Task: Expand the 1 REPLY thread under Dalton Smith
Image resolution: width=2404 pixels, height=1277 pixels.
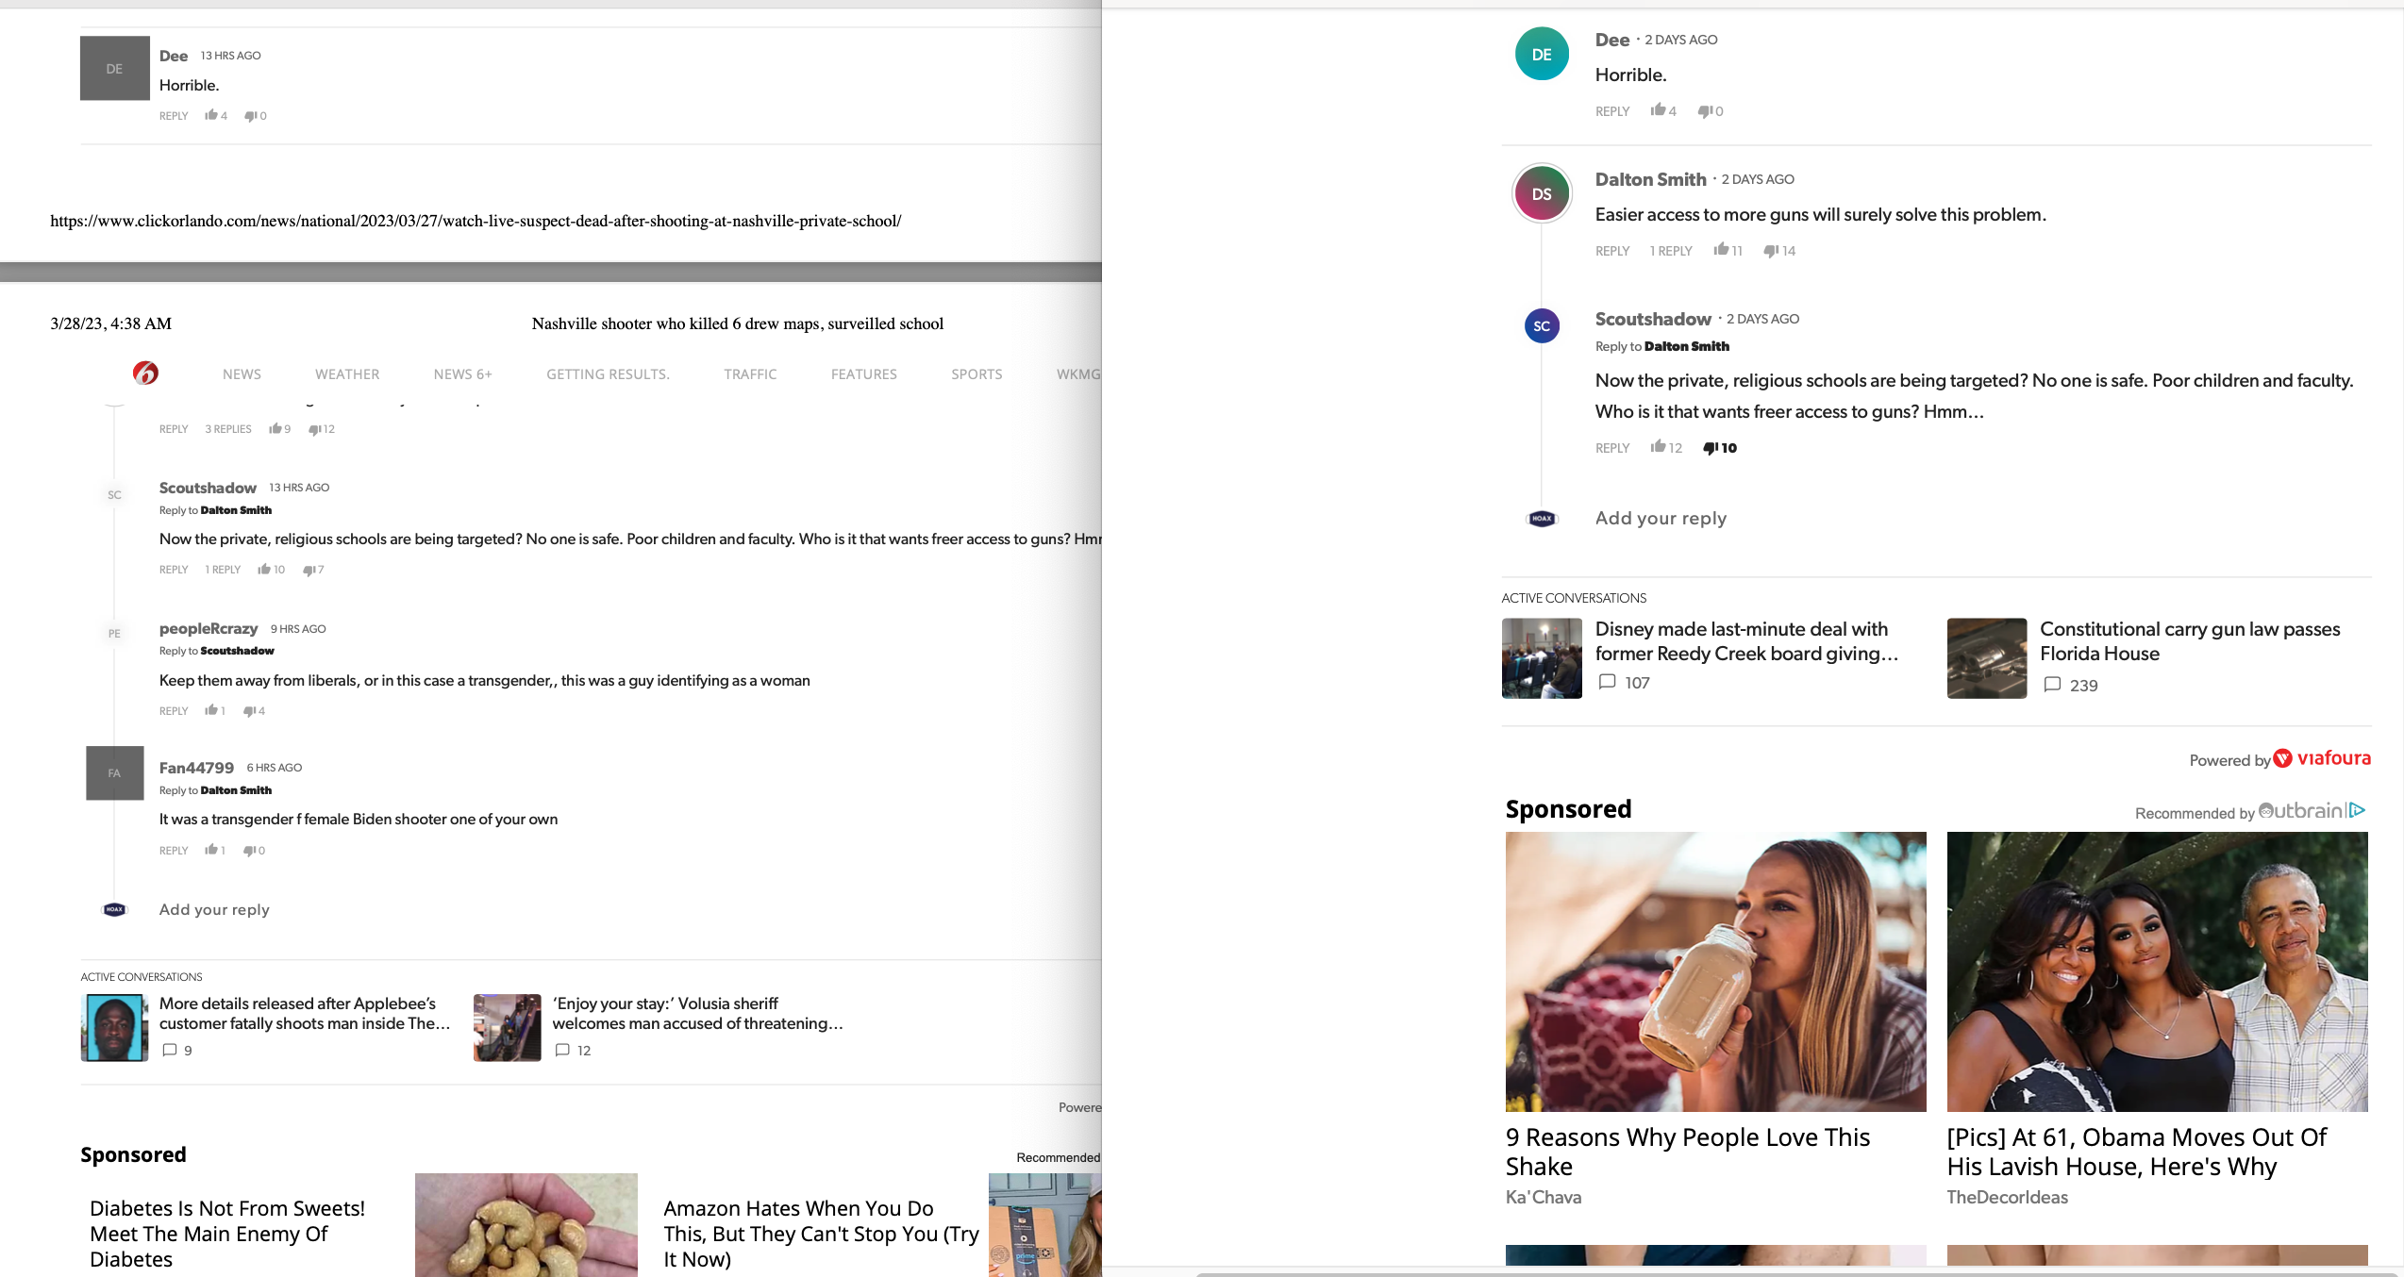Action: pyautogui.click(x=1670, y=251)
